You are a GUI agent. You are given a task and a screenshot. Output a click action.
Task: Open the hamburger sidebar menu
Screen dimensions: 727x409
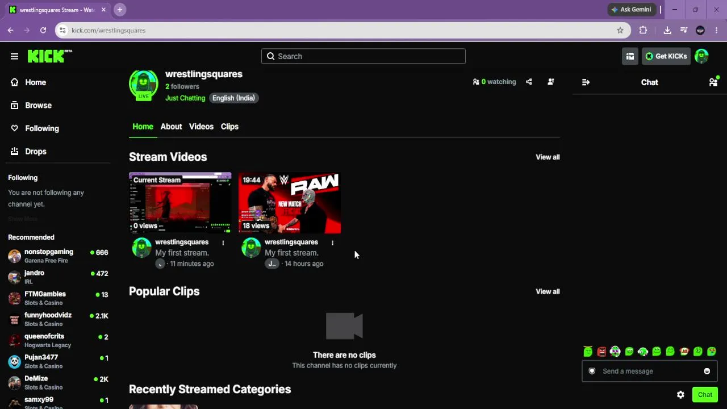[x=14, y=56]
